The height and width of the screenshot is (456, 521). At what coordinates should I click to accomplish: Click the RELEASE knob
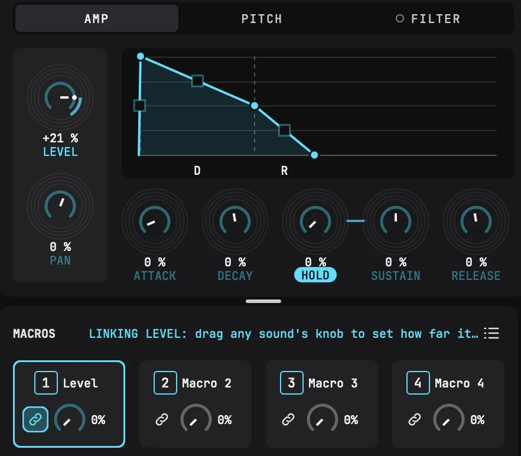tap(476, 222)
